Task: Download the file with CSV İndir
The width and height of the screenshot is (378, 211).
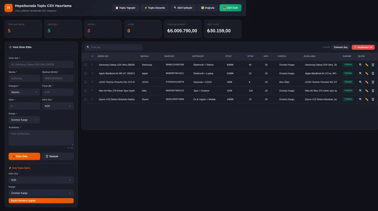Action: pyautogui.click(x=231, y=8)
